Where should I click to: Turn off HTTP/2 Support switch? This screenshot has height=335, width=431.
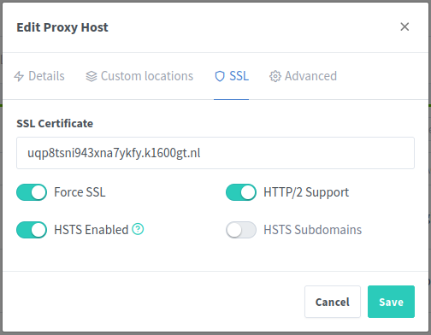tap(241, 192)
